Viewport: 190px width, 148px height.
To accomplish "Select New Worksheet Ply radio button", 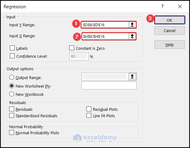I will (x=12, y=86).
